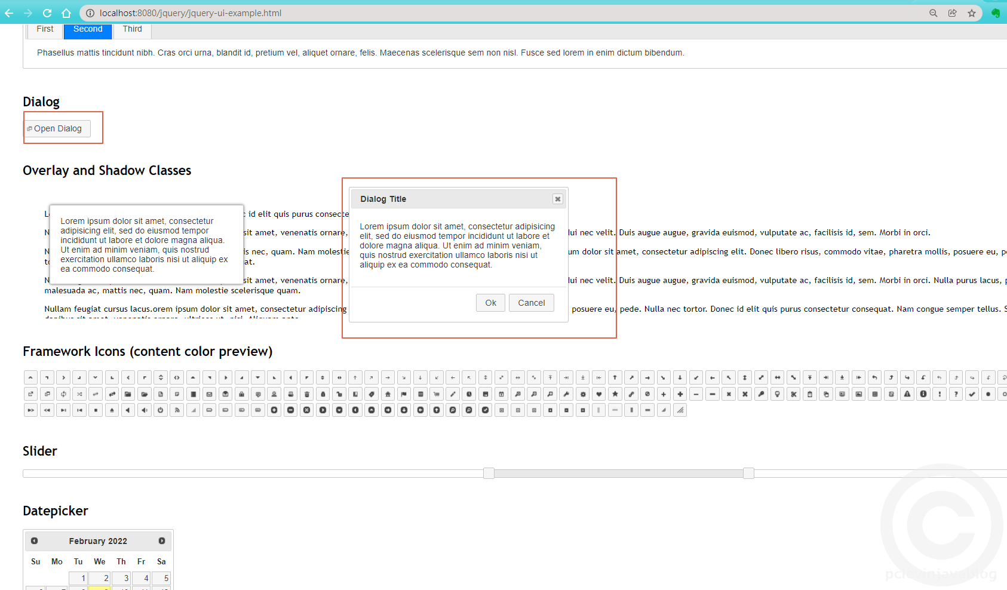The height and width of the screenshot is (590, 1007).
Task: Open the Third tab
Action: 132,30
